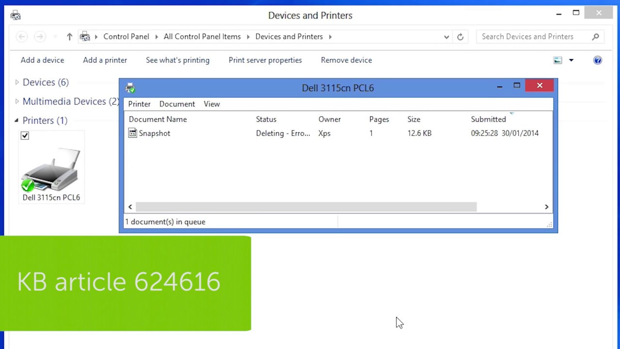The height and width of the screenshot is (349, 620).
Task: Refresh the Devices and Printers address bar
Action: coord(460,36)
